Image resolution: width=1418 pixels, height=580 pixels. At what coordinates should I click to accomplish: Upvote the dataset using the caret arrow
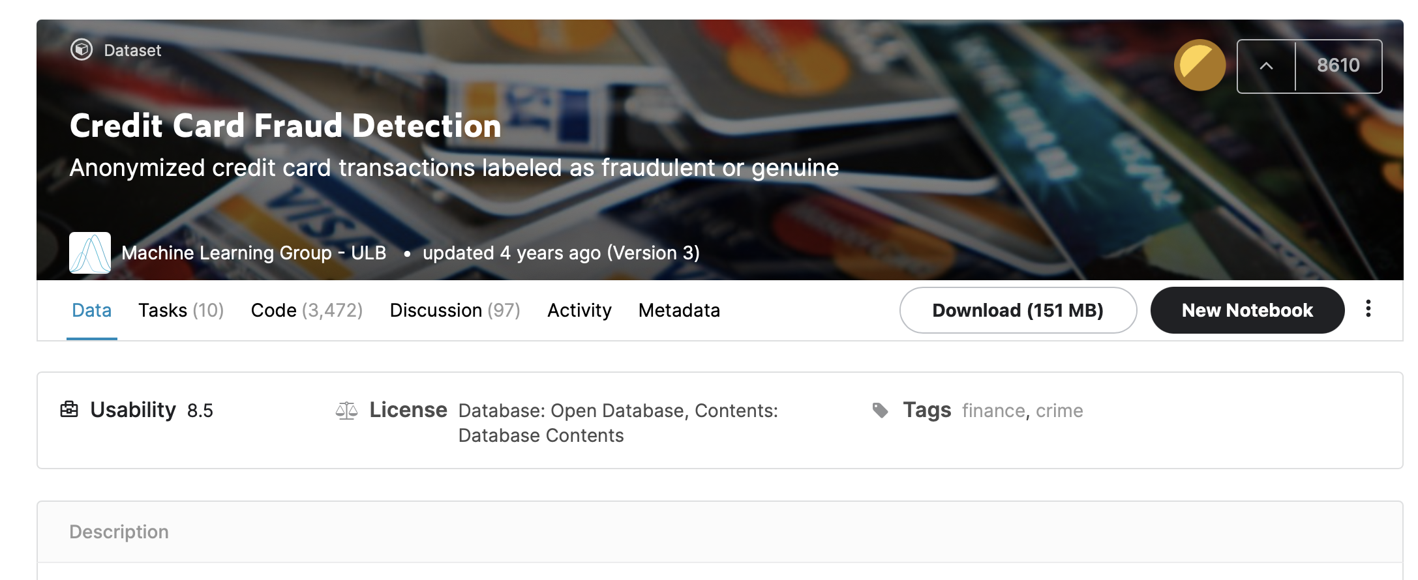1266,66
